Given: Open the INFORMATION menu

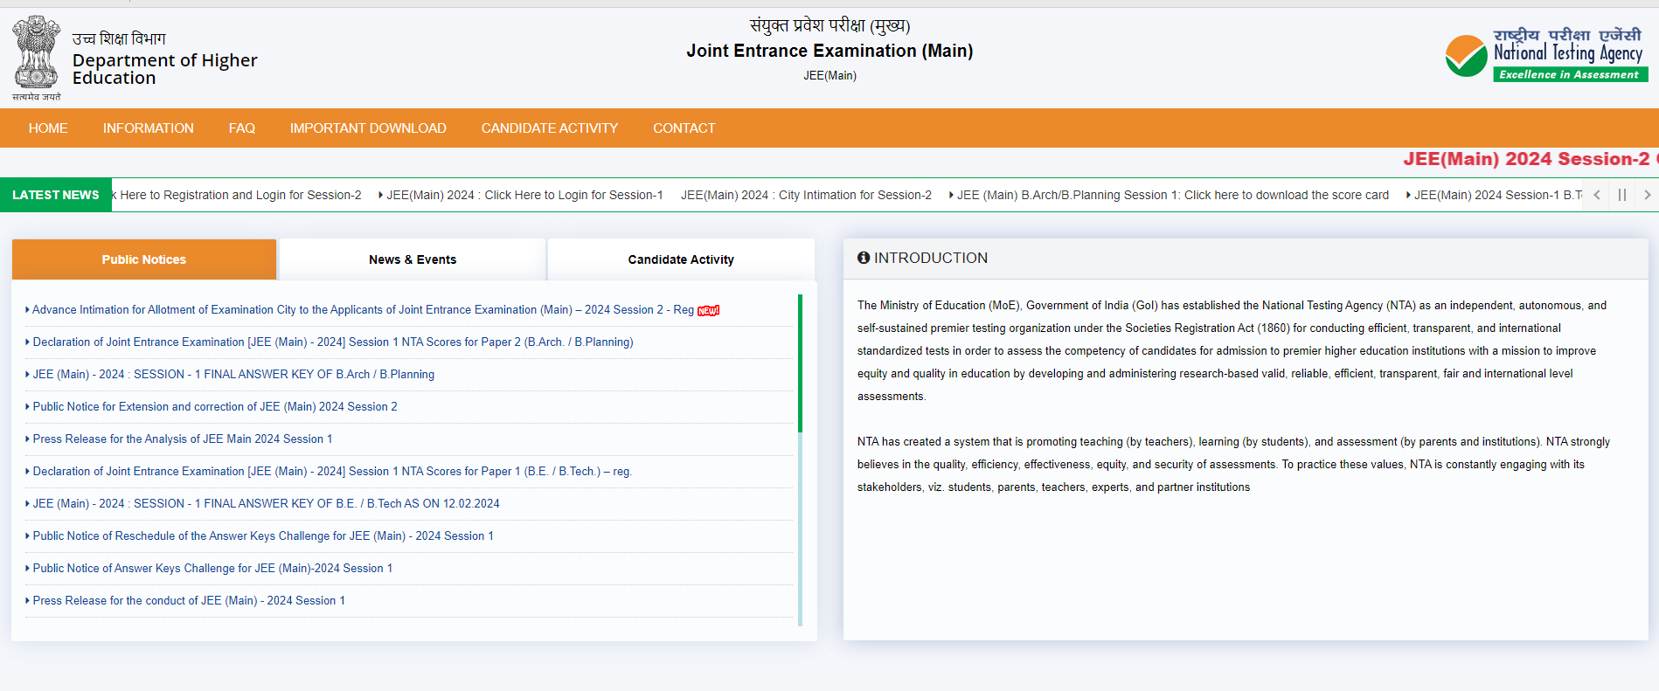Looking at the screenshot, I should pos(149,128).
